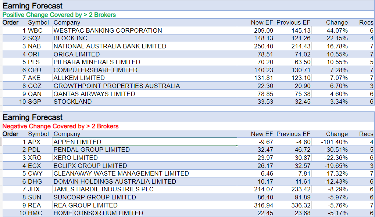The image size is (375, 217).
Task: Select the WBC symbol cell
Action: [x=35, y=30]
